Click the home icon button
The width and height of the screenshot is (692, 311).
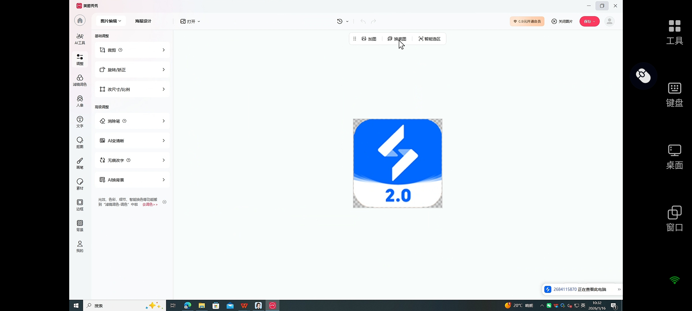80,20
